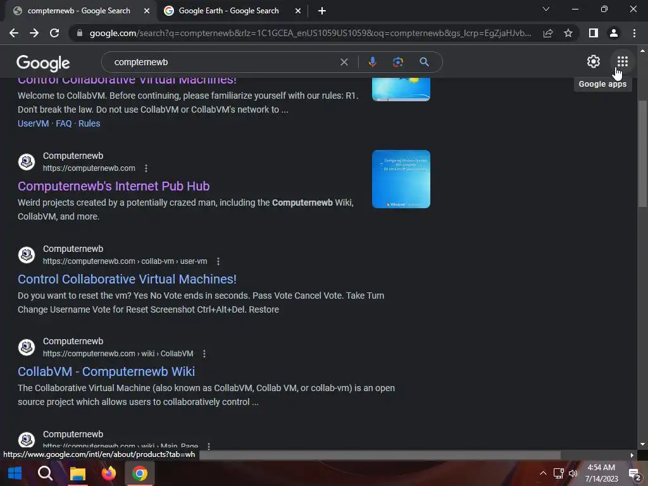The width and height of the screenshot is (648, 486).
Task: Click the horizontal scrollbar right arrow
Action: pos(632,455)
